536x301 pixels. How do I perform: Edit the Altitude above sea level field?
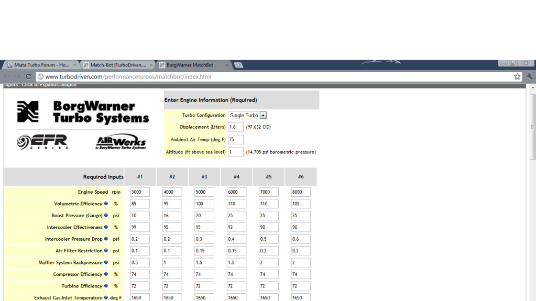(236, 152)
